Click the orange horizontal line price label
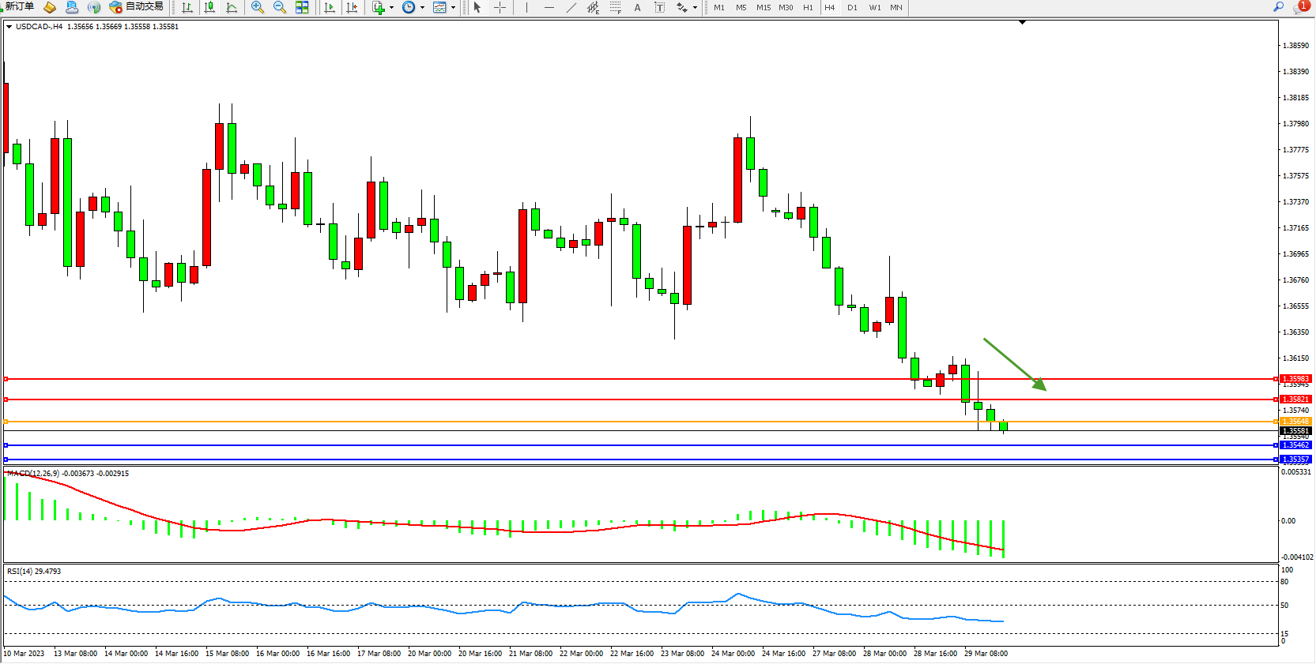Viewport: 1316px width, 664px height. pos(1295,422)
